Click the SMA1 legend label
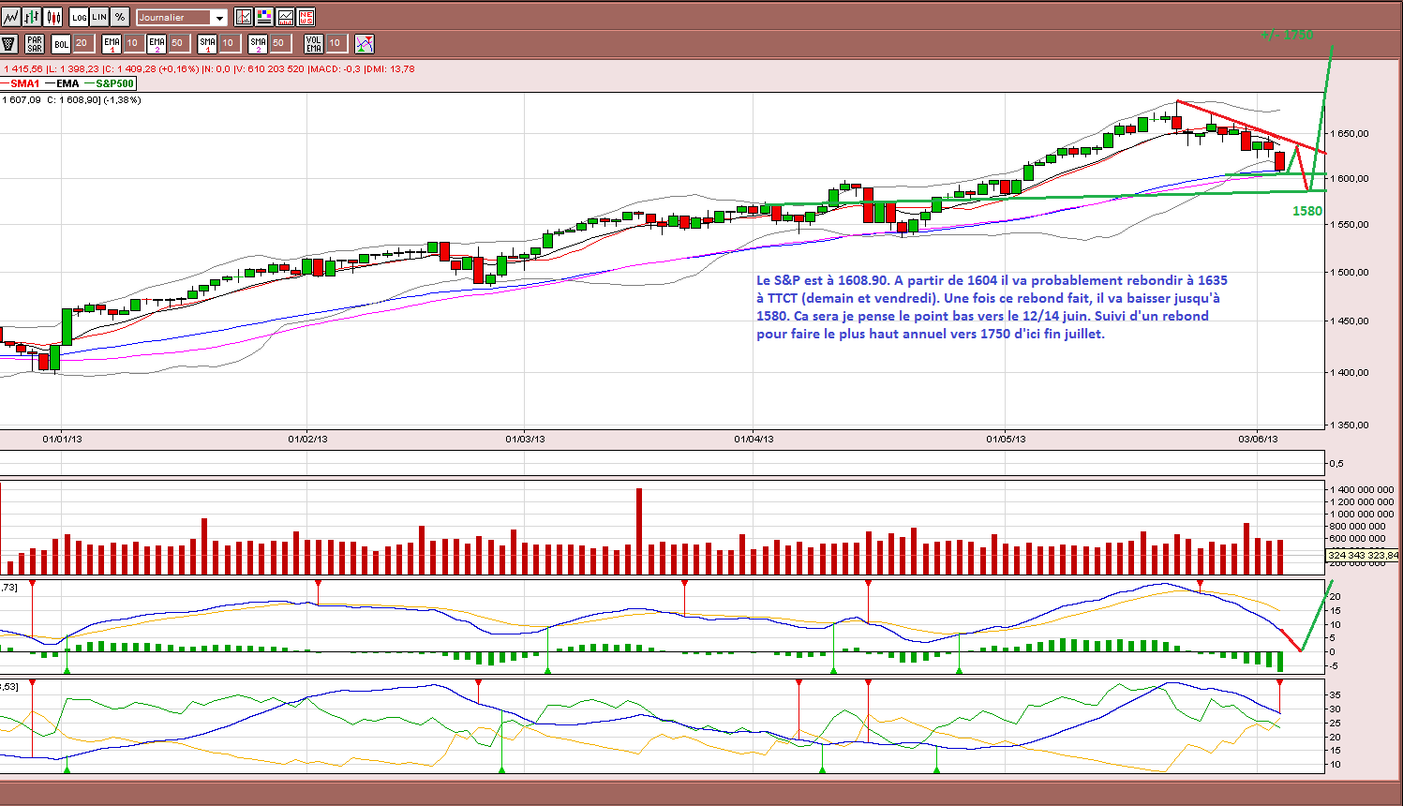This screenshot has height=806, width=1403. (25, 83)
